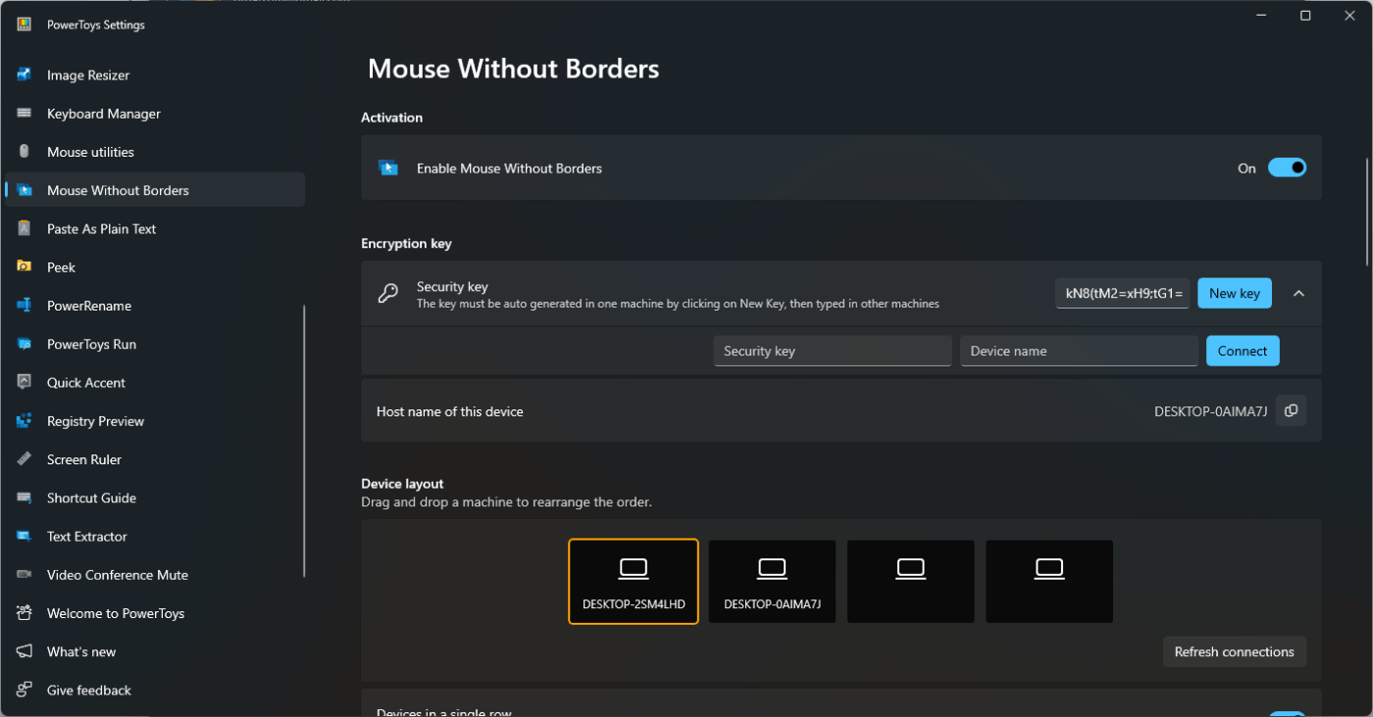Image resolution: width=1373 pixels, height=717 pixels.
Task: Open the Quick Accent page
Action: pyautogui.click(x=155, y=382)
